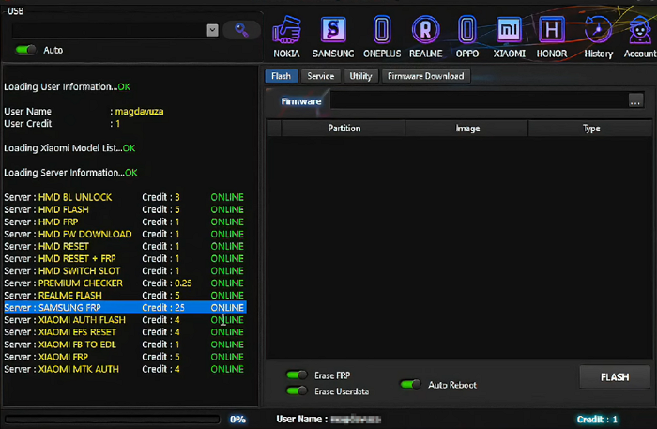This screenshot has height=429, width=657.
Task: Toggle the Auto Reboot switch
Action: tap(410, 384)
